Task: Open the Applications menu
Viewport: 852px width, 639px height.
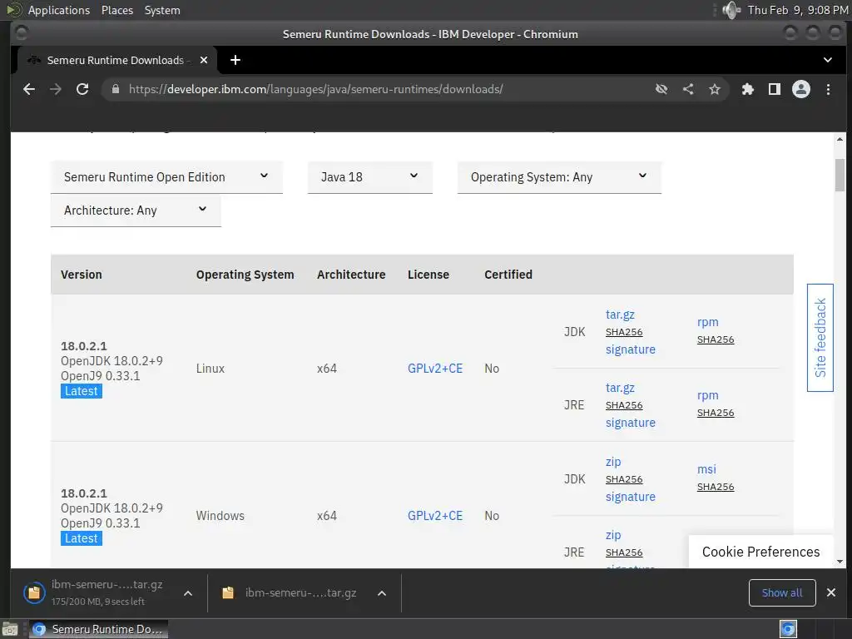Action: (59, 10)
